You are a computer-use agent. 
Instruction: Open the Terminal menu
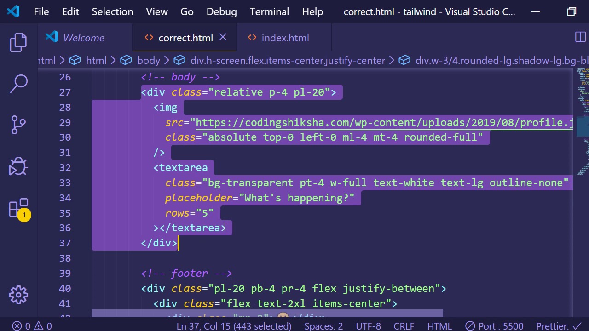coord(269,11)
